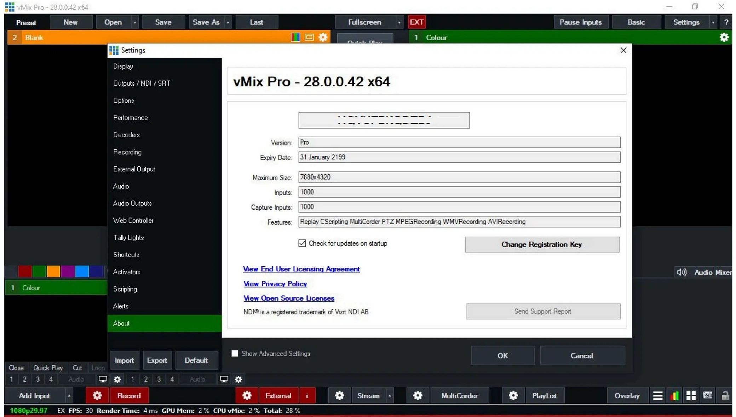Expand the Open dropdown arrow

coord(135,22)
